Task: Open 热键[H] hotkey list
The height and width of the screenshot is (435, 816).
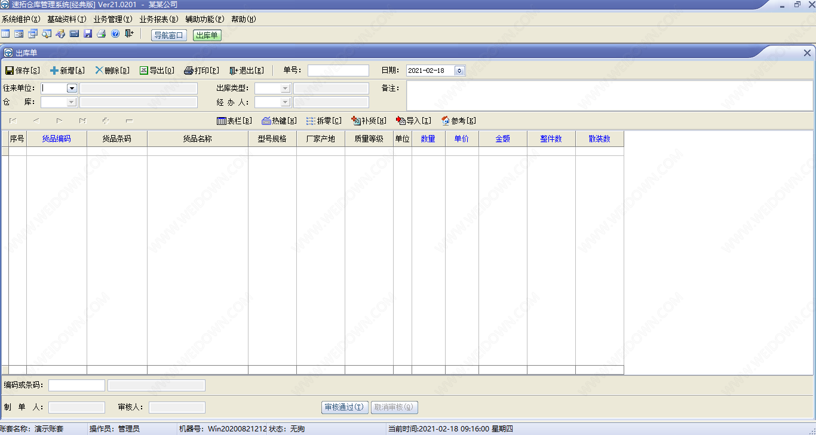Action: pos(279,121)
